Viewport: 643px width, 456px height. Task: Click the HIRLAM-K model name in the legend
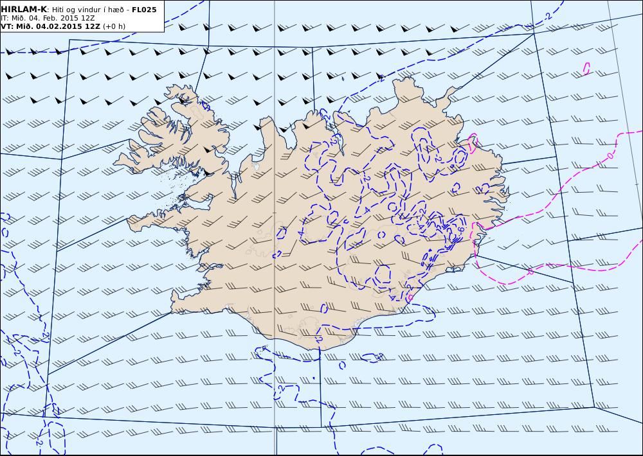[24, 10]
